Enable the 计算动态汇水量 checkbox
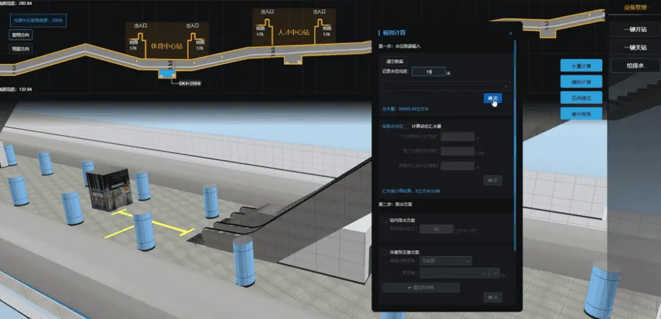Viewport: 661px width, 319px height. 407,126
